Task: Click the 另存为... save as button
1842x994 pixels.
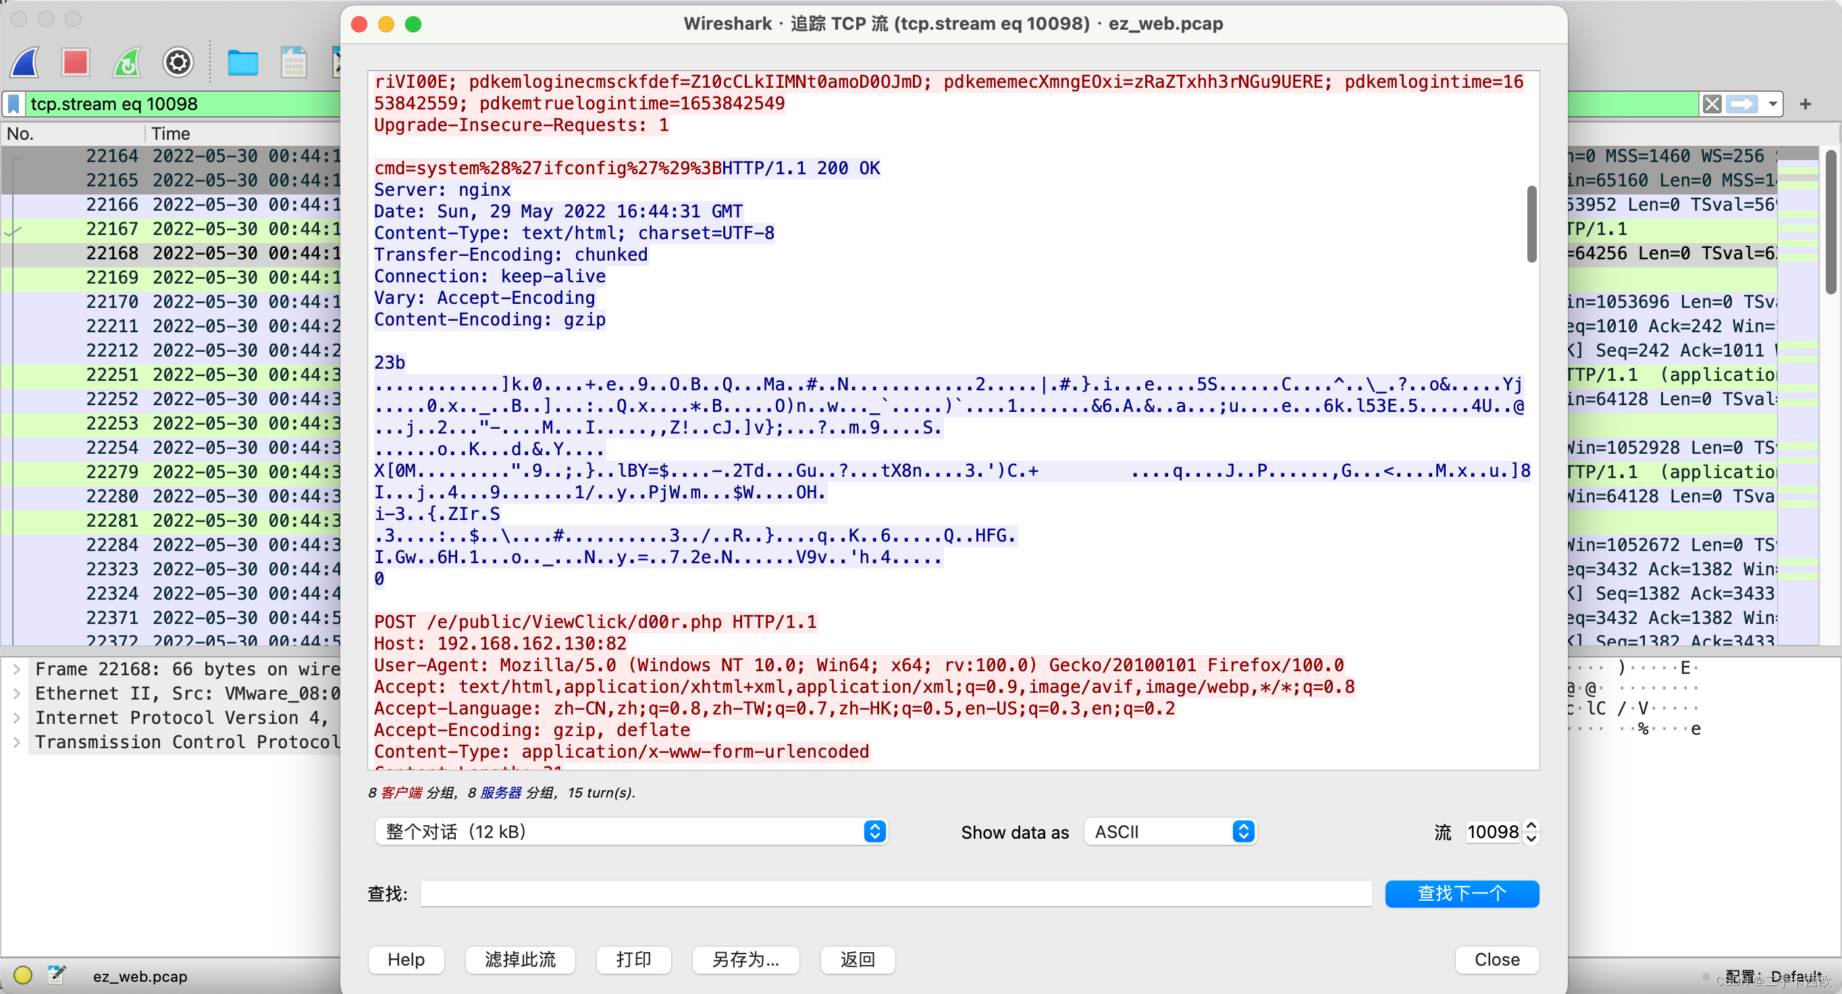Action: (x=745, y=960)
